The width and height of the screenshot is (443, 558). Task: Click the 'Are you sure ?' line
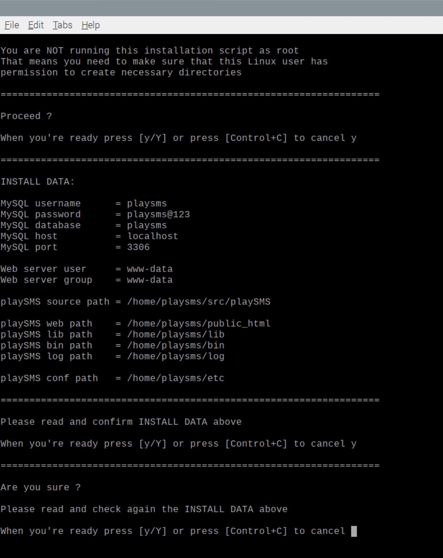click(x=41, y=487)
